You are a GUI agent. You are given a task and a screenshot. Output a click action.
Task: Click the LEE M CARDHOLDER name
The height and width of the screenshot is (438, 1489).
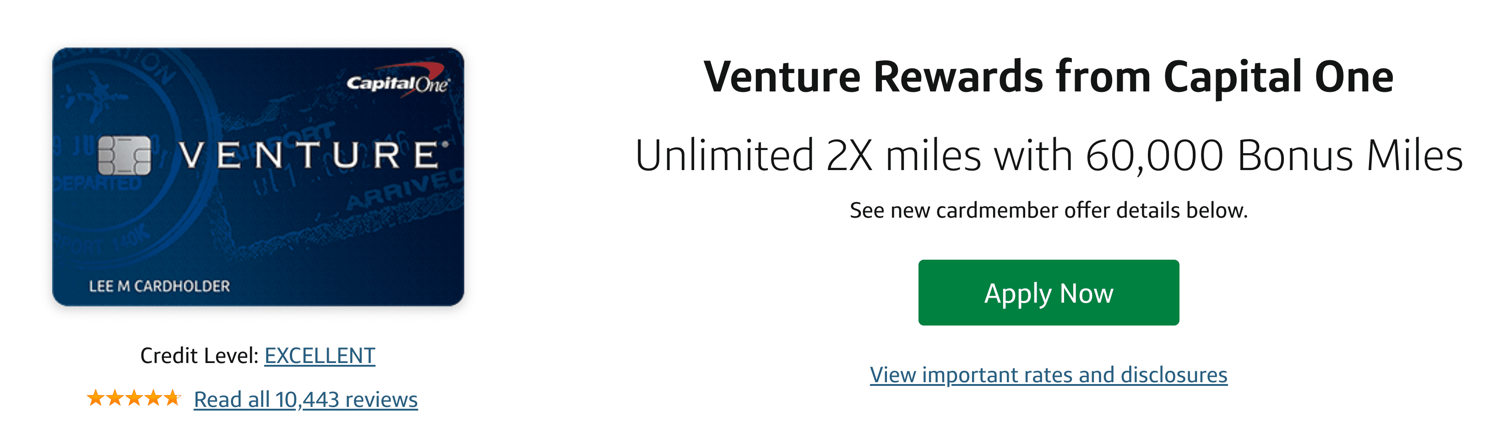point(159,286)
